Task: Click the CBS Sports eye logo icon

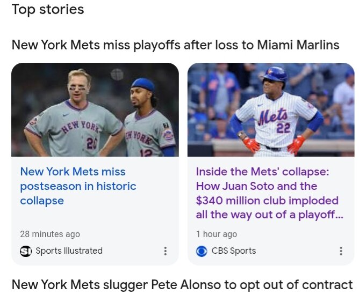Action: (202, 251)
